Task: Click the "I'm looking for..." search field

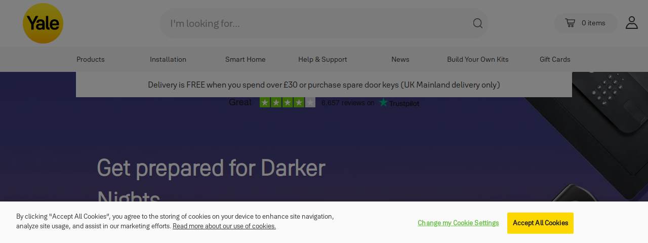Action: [316, 23]
